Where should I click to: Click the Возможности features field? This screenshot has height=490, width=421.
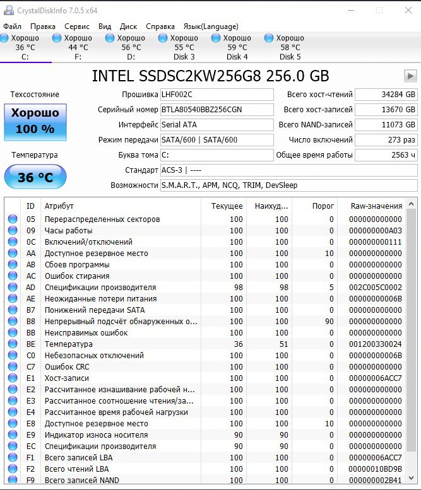click(x=289, y=185)
